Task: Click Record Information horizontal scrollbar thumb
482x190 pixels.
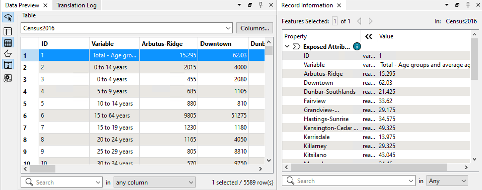Action: coord(369,167)
